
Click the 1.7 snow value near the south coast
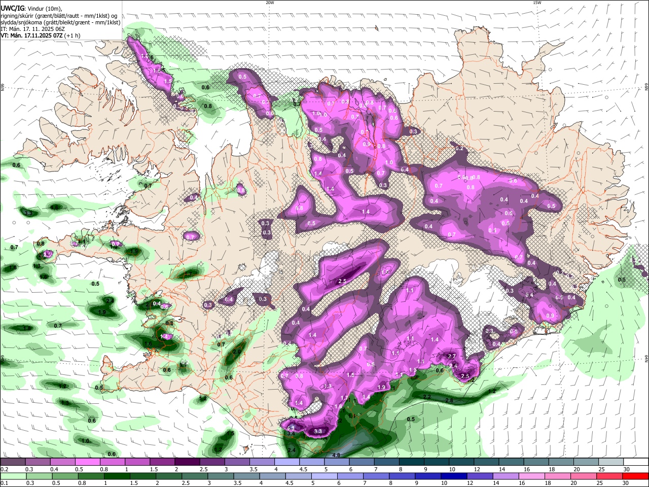click(x=344, y=398)
